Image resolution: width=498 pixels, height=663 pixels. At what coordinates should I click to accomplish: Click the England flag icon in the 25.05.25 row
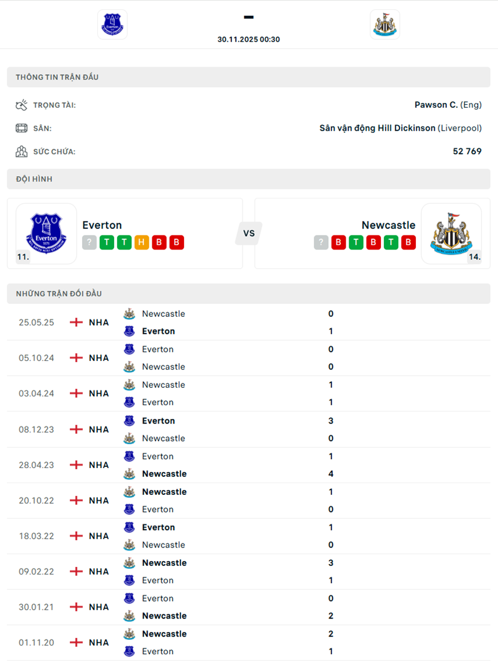(76, 322)
